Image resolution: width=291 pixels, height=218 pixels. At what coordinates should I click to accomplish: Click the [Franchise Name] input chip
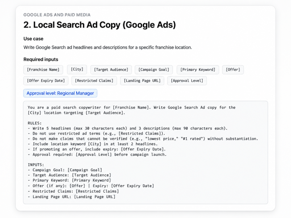coord(43,70)
